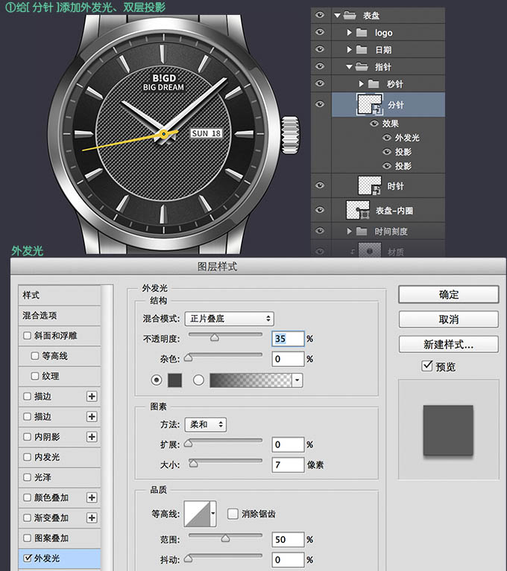
Task: Add another 内阴影 with plus icon
Action: point(92,437)
